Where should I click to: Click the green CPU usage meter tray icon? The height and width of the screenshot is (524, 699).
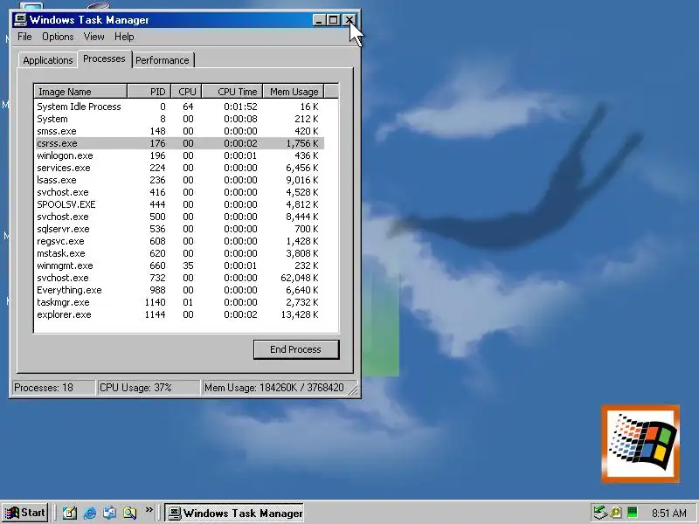(632, 513)
